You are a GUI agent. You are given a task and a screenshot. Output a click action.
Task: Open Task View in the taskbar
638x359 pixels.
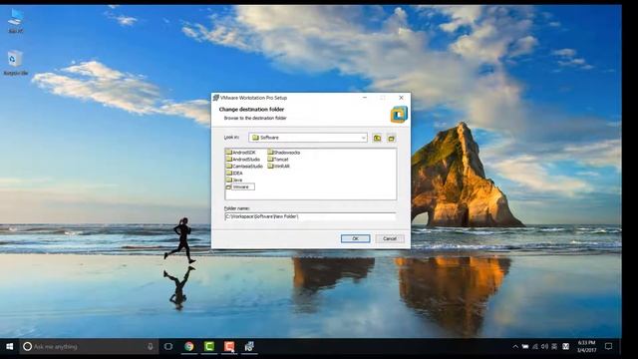[168, 346]
